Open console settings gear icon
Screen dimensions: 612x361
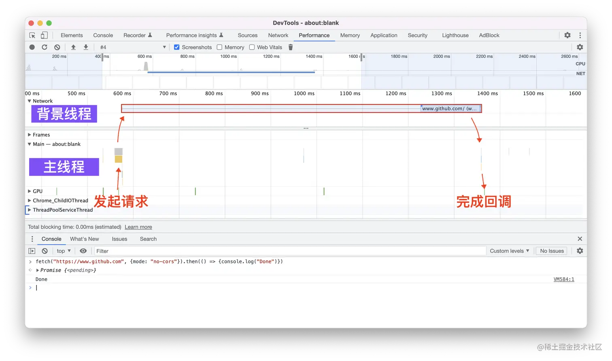click(580, 251)
